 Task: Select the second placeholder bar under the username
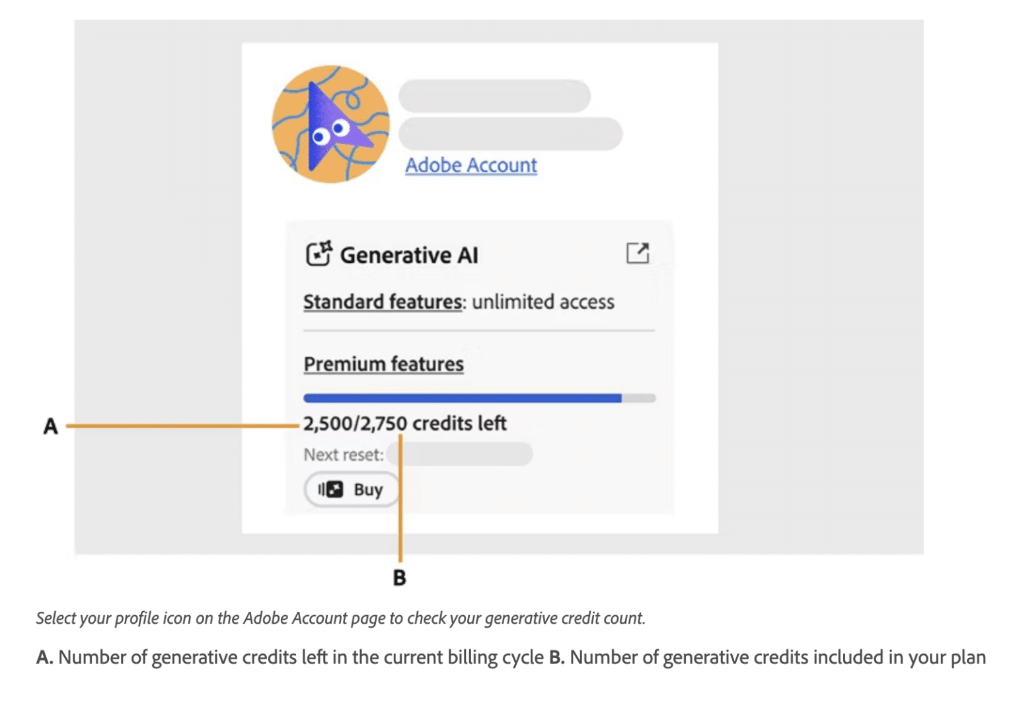[x=509, y=134]
